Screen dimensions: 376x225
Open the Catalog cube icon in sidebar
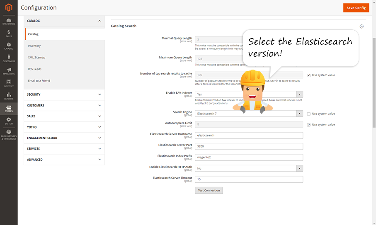9,46
